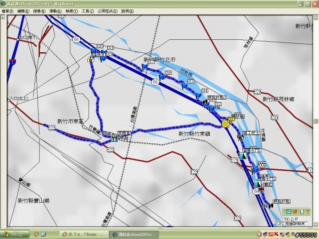Click the restaurant fork-and-knife waypoint icon
319x239 pixels.
[x=115, y=138]
